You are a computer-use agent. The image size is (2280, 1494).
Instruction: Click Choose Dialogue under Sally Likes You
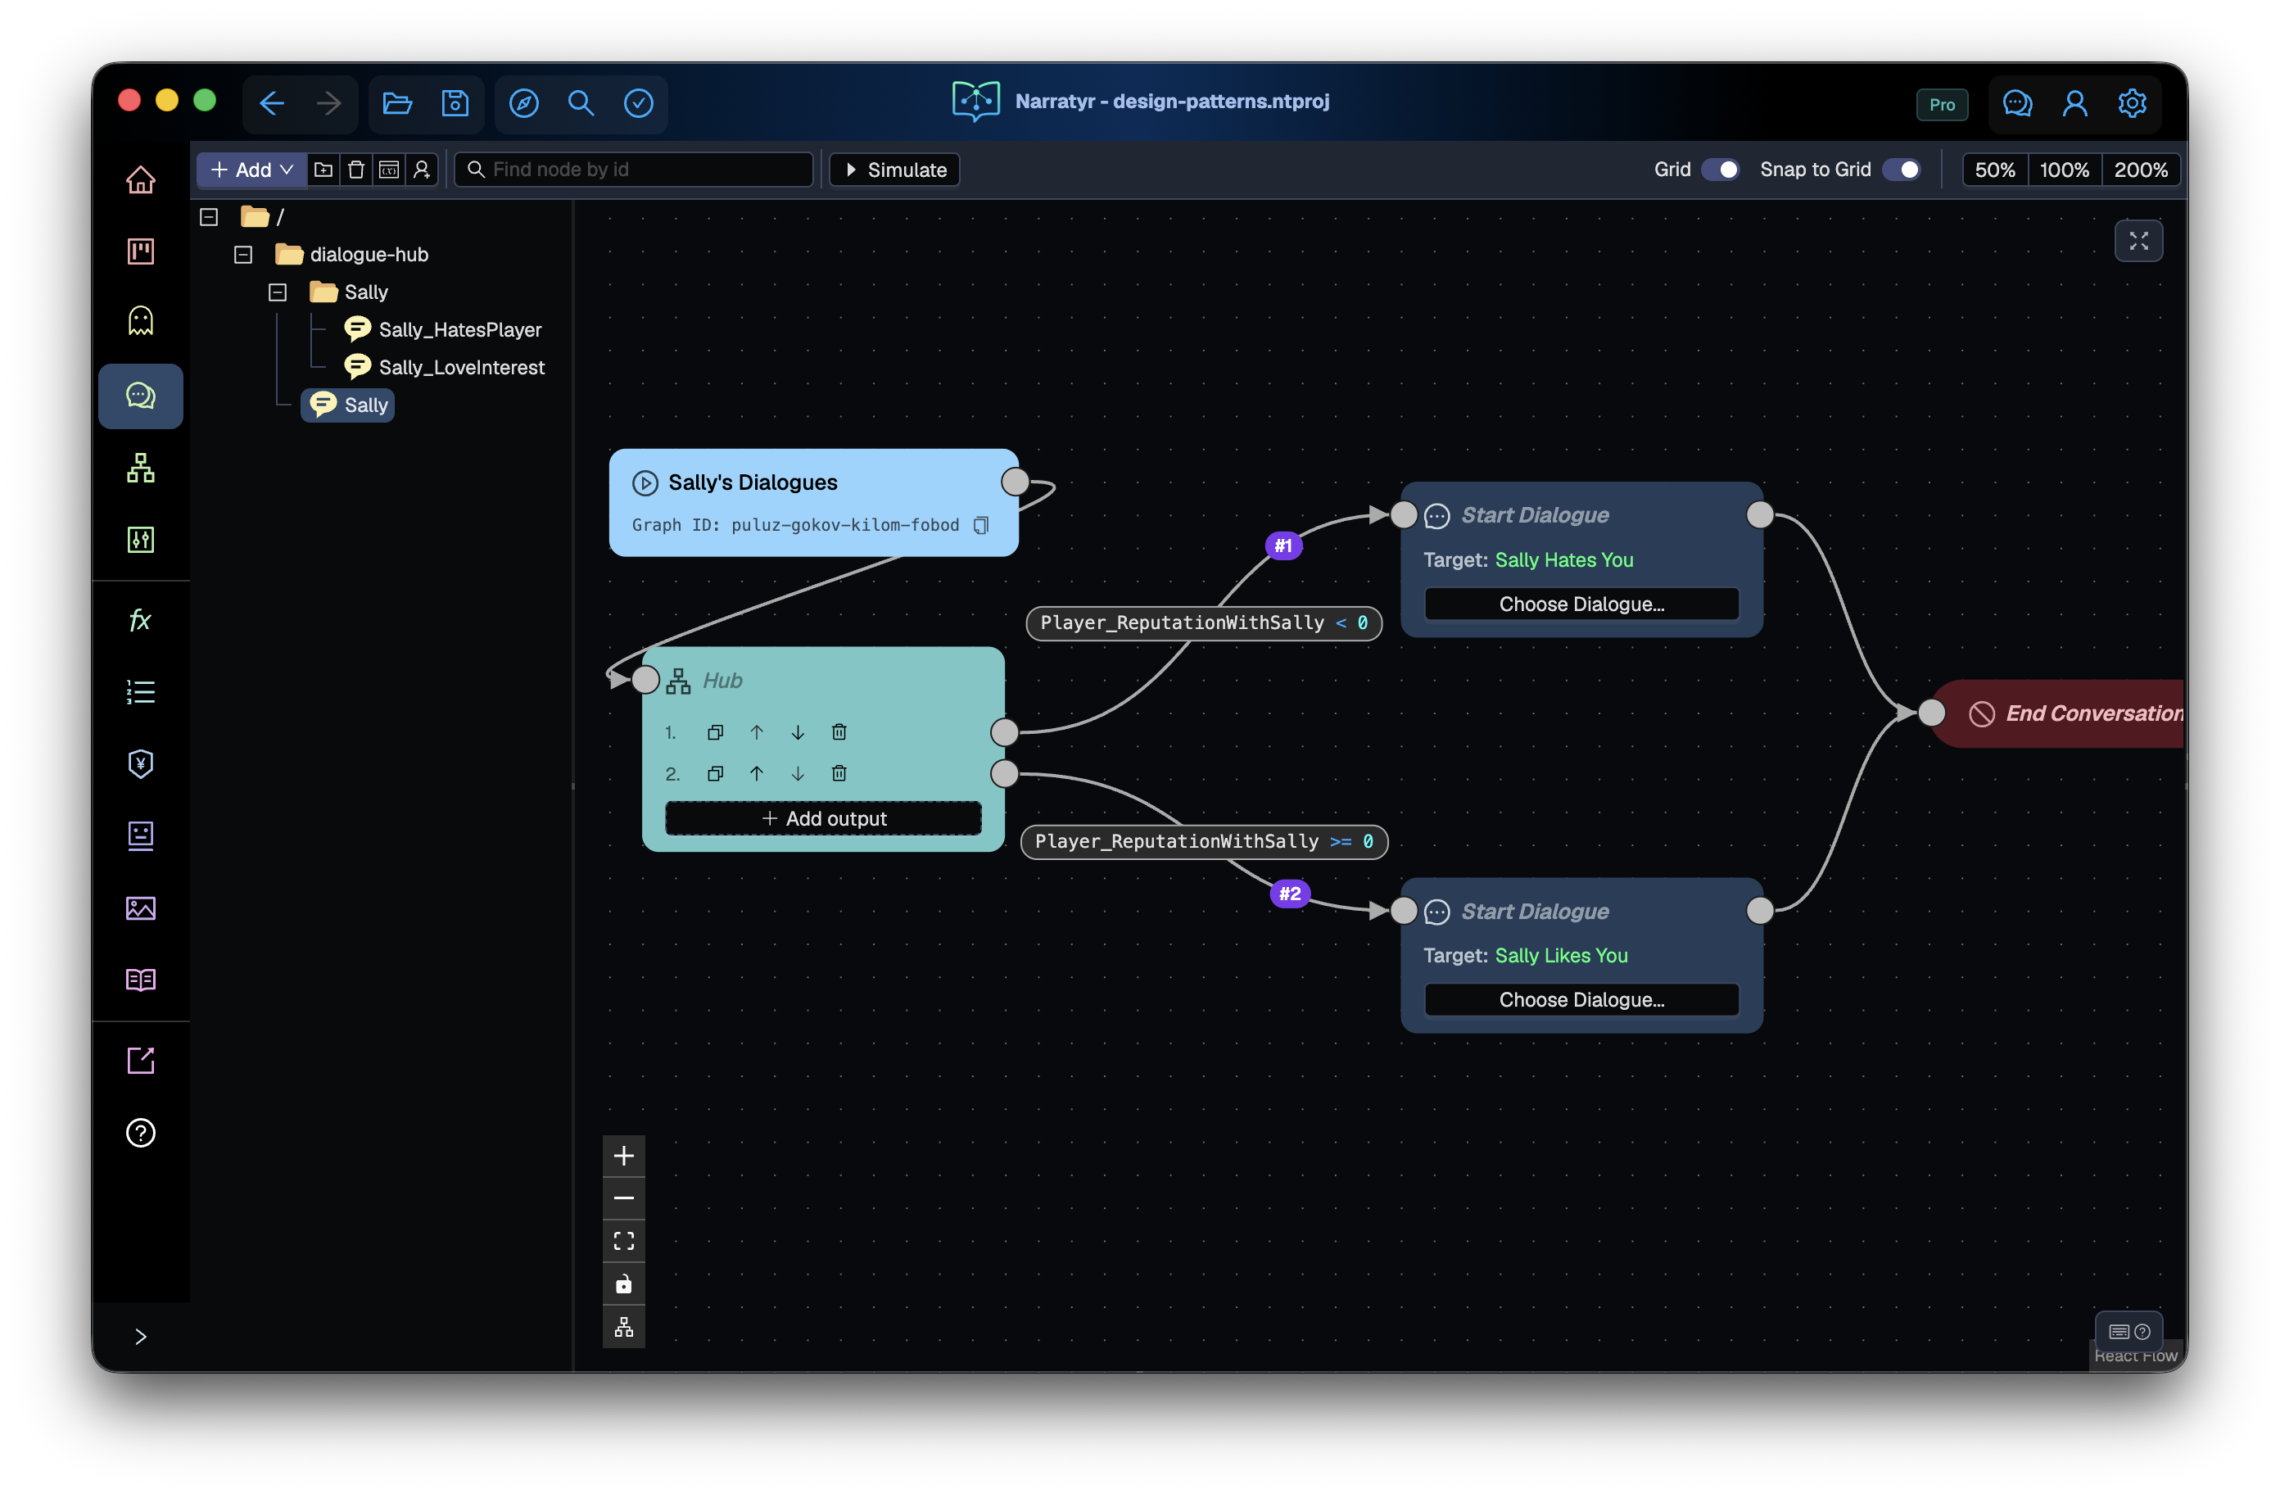pyautogui.click(x=1581, y=999)
